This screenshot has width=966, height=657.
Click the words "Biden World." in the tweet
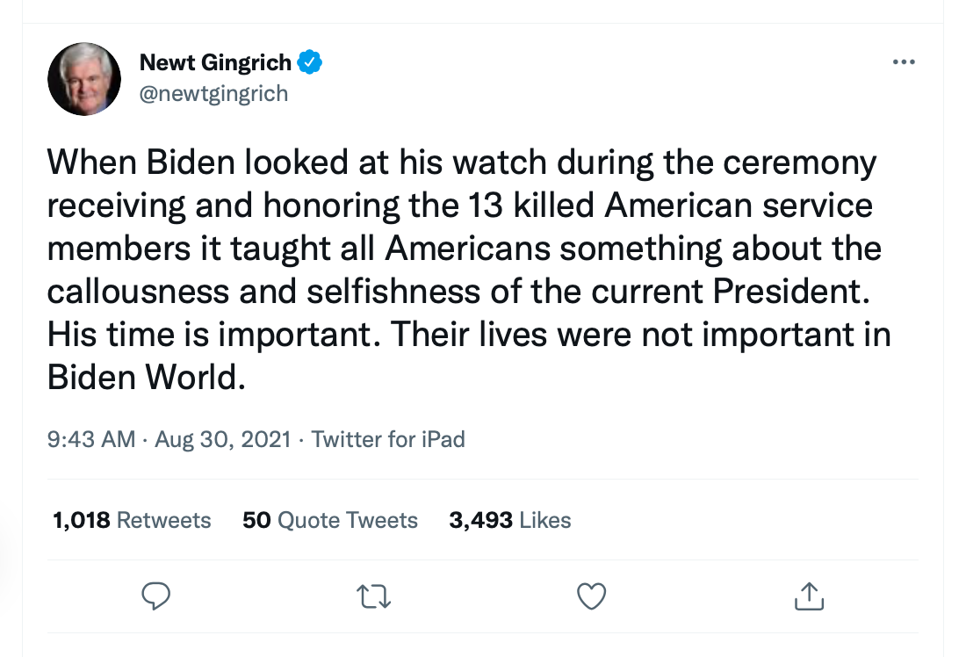(x=143, y=376)
